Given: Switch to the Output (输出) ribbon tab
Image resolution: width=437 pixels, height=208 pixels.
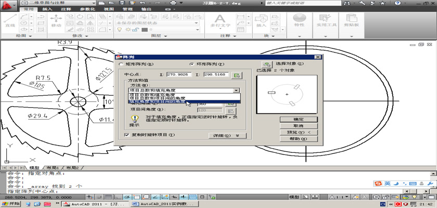Looking at the screenshot, I should click(x=146, y=9).
